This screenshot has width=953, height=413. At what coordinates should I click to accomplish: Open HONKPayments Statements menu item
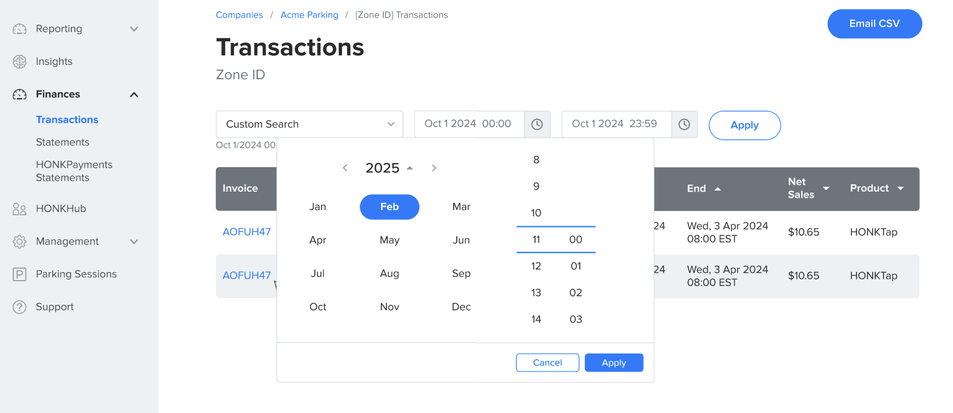click(x=74, y=171)
